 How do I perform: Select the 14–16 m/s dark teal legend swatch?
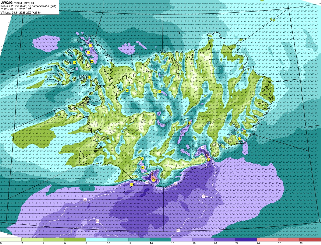pos(160,239)
